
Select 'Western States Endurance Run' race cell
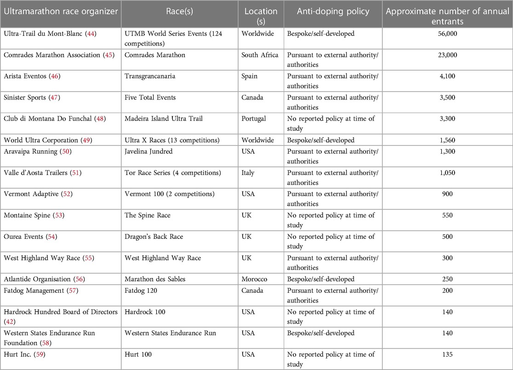pyautogui.click(x=180, y=338)
